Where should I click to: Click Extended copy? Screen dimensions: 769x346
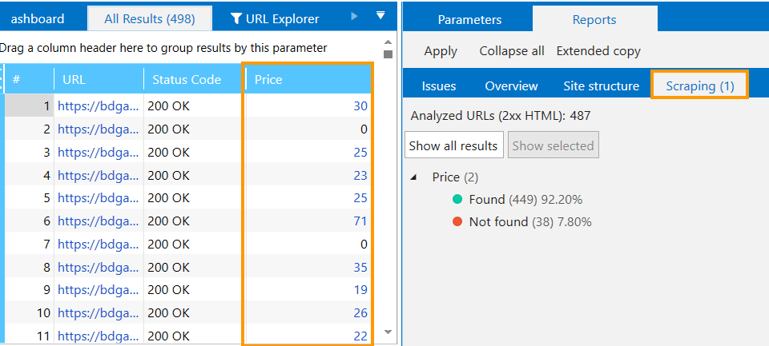coord(598,51)
